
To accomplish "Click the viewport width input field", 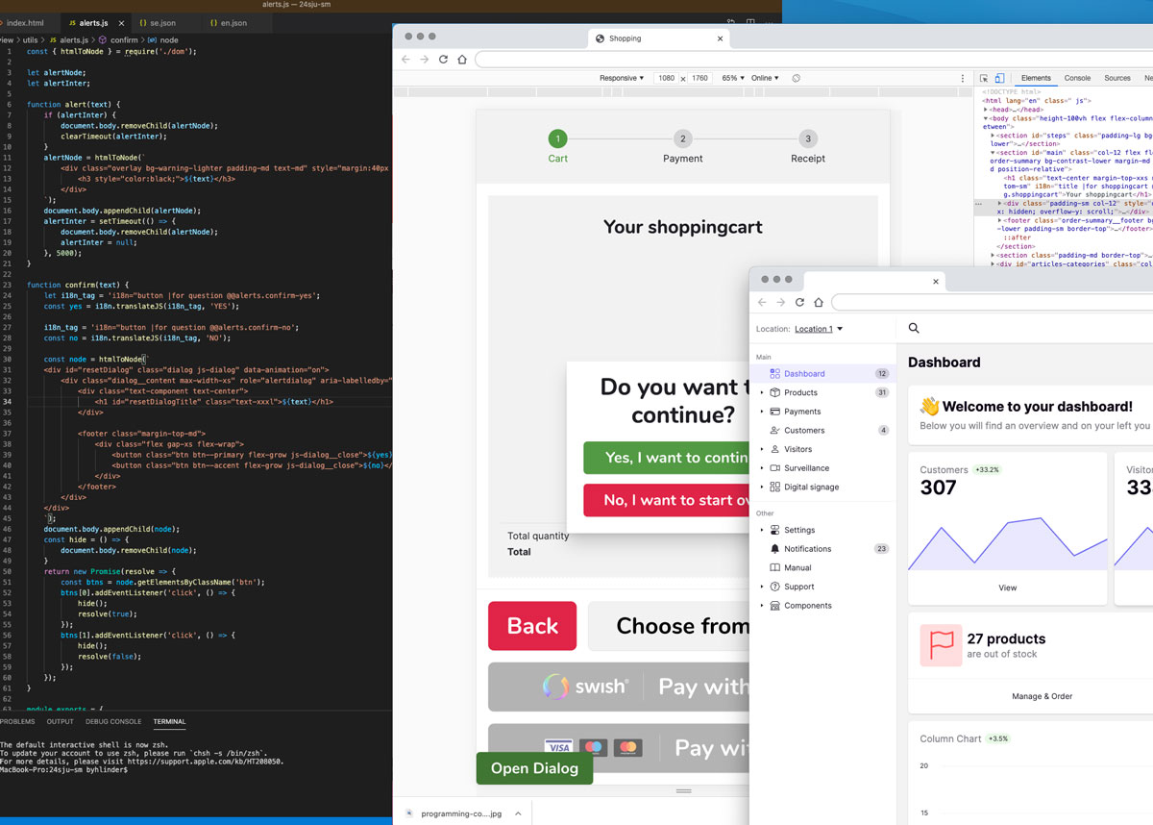I will (666, 78).
